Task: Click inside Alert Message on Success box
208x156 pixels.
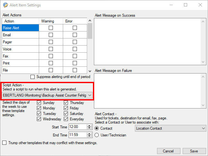Action: tap(148, 41)
